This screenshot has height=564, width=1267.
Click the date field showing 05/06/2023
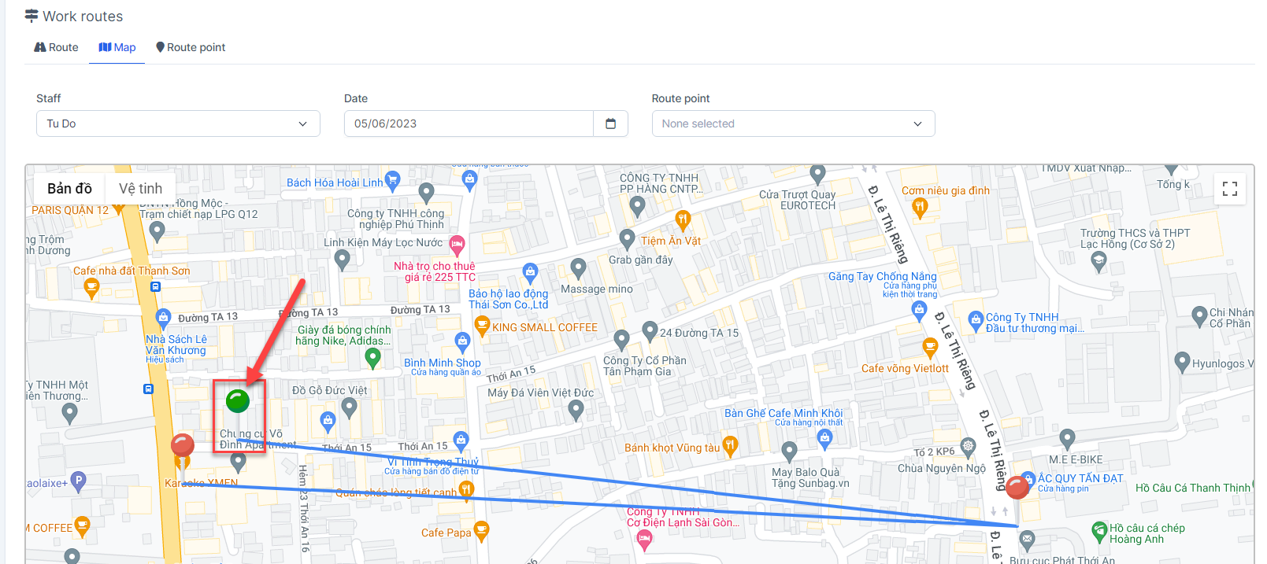[469, 123]
